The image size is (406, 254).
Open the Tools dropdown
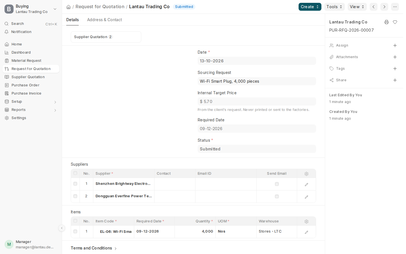[x=334, y=7]
